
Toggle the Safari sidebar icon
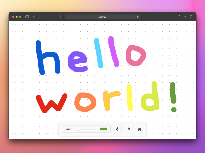[x=27, y=16]
